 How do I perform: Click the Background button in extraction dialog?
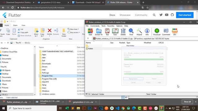(x=133, y=79)
